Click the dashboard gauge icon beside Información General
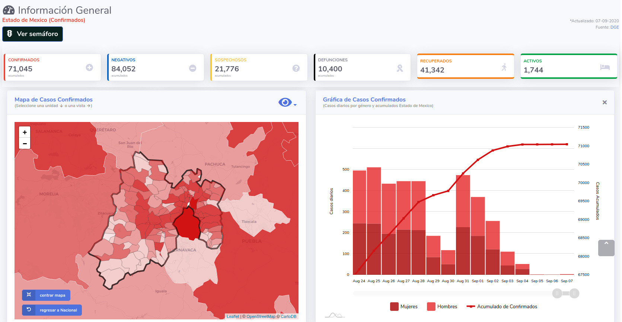The image size is (622, 322). (x=9, y=10)
